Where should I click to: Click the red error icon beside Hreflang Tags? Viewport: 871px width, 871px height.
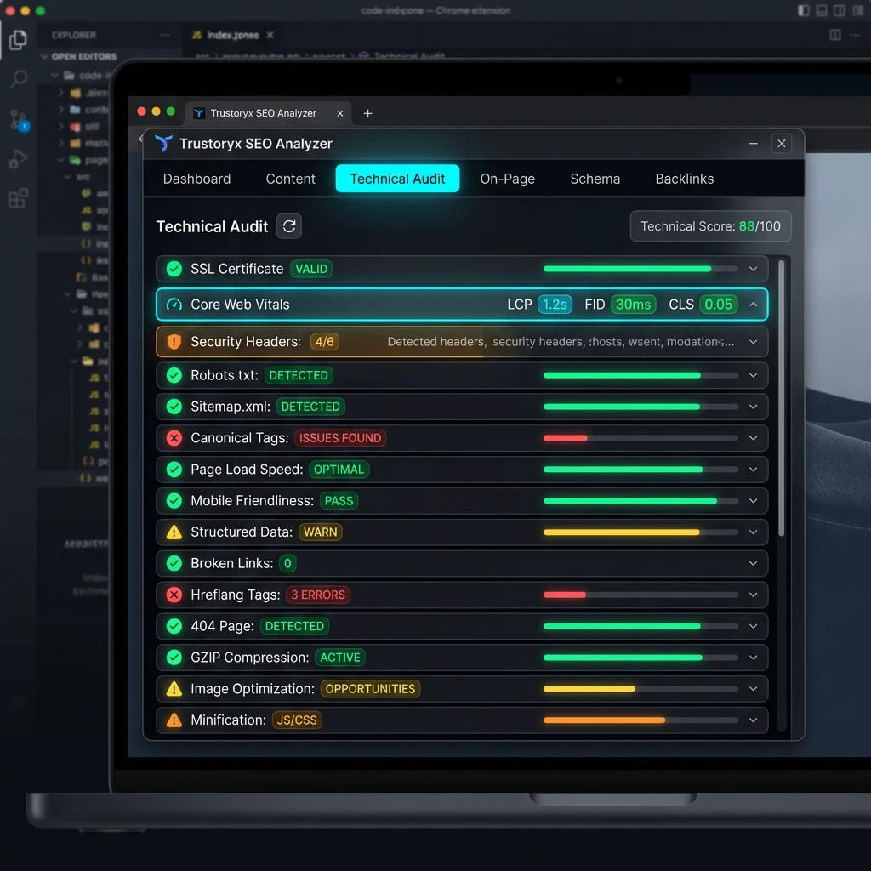pyautogui.click(x=174, y=595)
